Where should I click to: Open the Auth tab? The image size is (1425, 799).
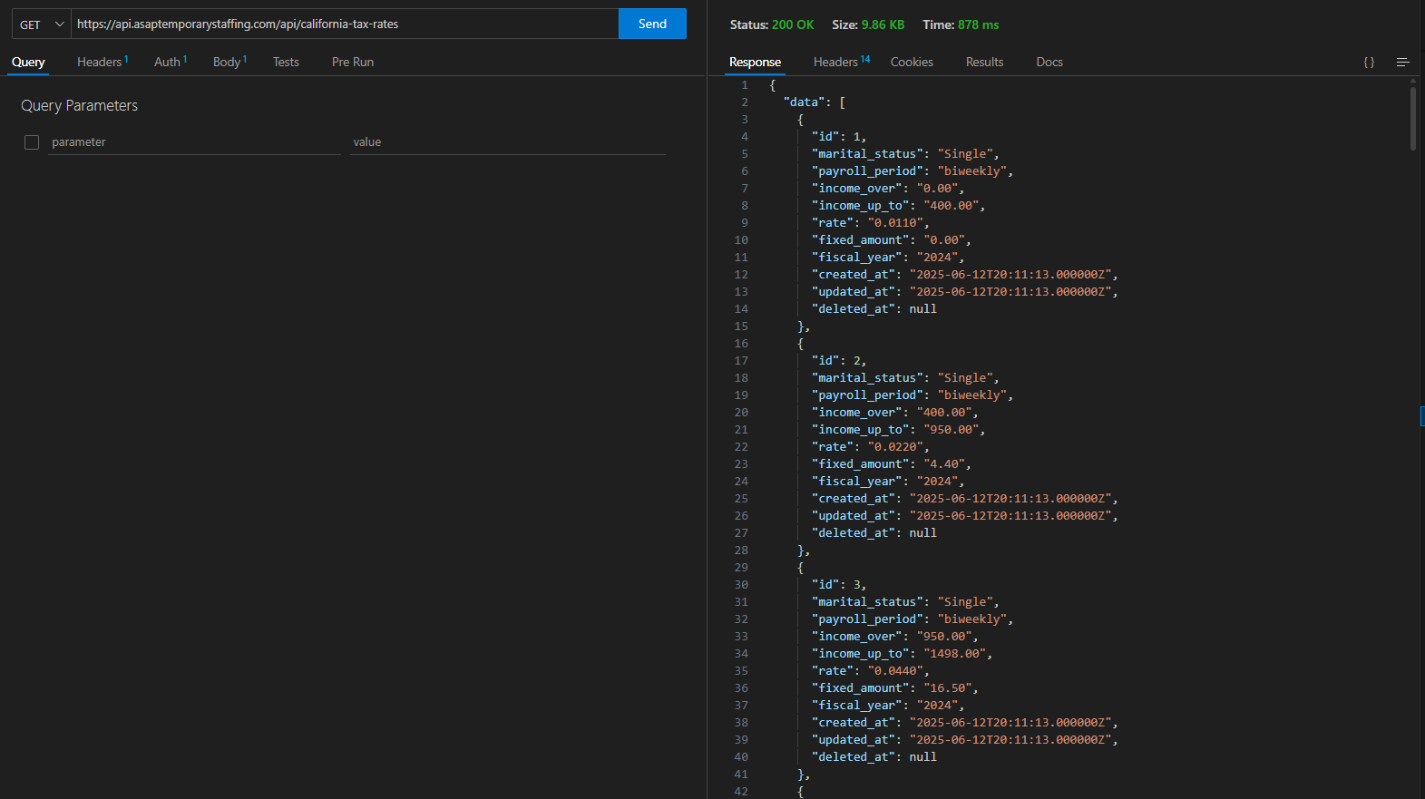170,63
